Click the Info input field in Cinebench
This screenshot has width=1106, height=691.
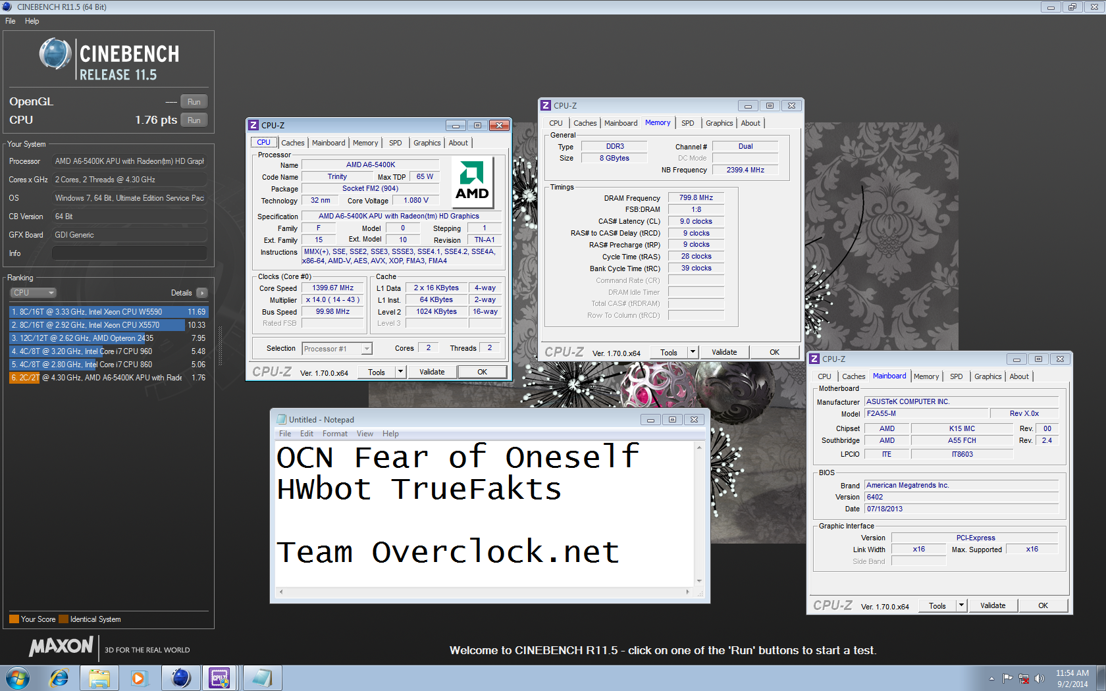tap(130, 253)
